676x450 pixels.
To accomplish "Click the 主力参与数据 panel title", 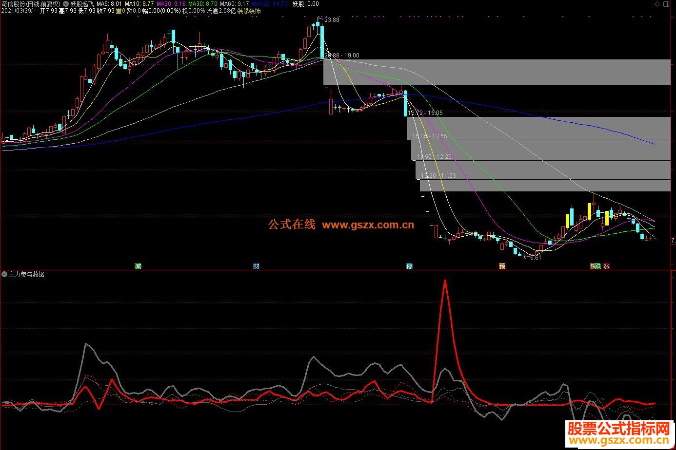I will pos(27,275).
